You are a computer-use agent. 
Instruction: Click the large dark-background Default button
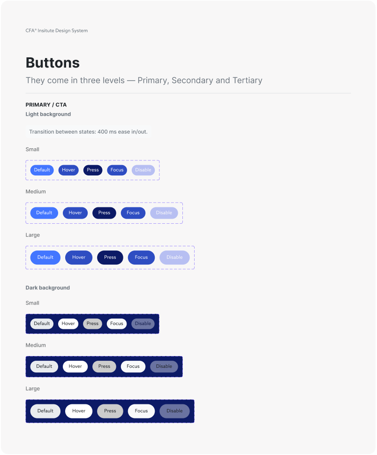[x=45, y=411]
